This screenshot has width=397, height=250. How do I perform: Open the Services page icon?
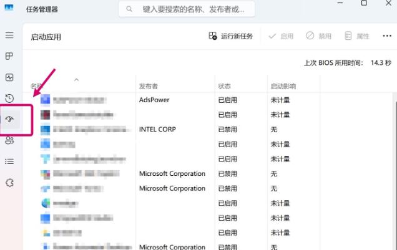pyautogui.click(x=9, y=183)
